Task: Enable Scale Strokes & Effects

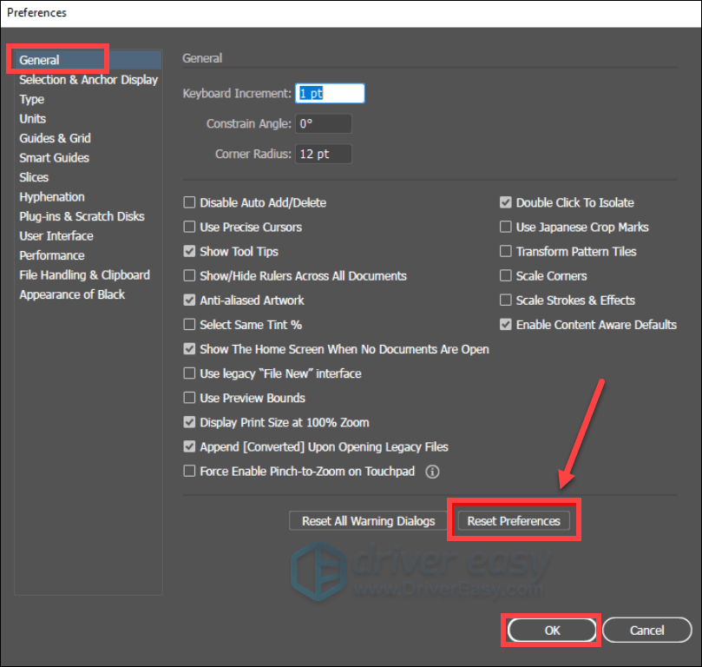Action: coord(505,300)
